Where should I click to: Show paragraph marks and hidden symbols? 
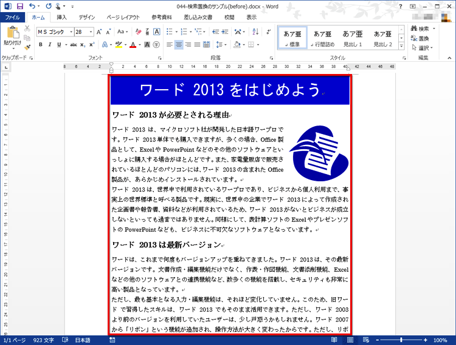coord(268,32)
